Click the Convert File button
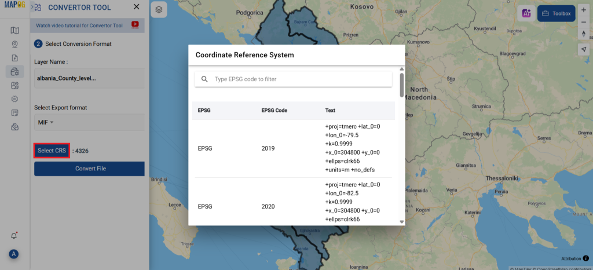This screenshot has width=593, height=270. pyautogui.click(x=89, y=169)
